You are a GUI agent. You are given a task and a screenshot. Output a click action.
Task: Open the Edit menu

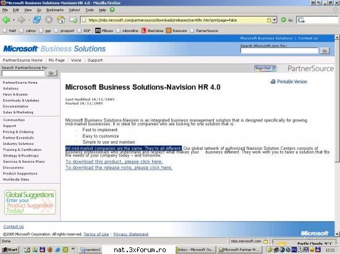(16, 10)
